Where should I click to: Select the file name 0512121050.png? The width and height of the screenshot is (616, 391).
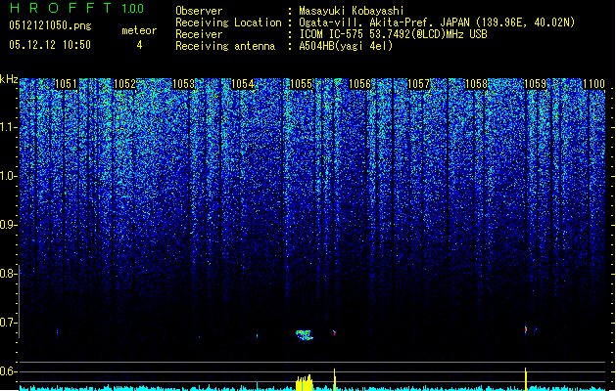pos(50,25)
